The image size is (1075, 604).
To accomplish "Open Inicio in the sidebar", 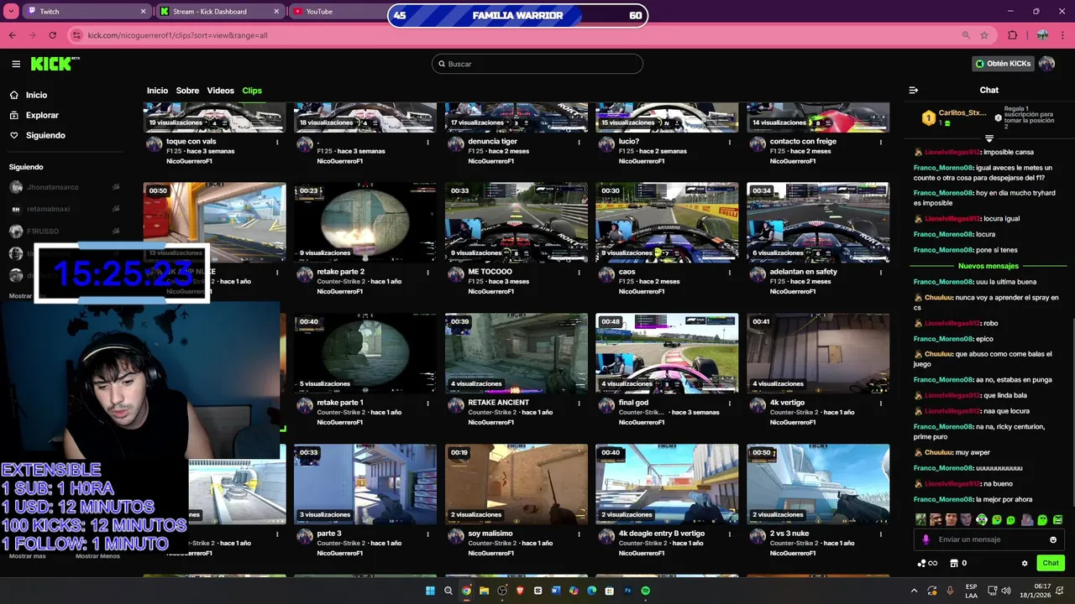I will 36,95.
